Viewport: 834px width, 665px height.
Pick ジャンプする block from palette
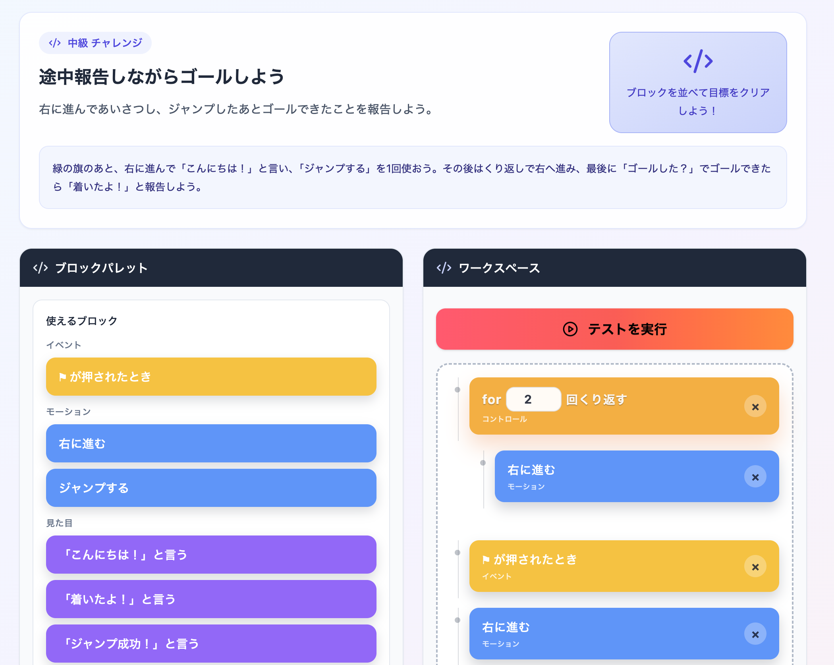211,487
